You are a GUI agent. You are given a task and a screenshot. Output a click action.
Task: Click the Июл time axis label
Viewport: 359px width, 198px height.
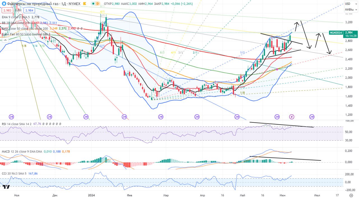(317, 195)
